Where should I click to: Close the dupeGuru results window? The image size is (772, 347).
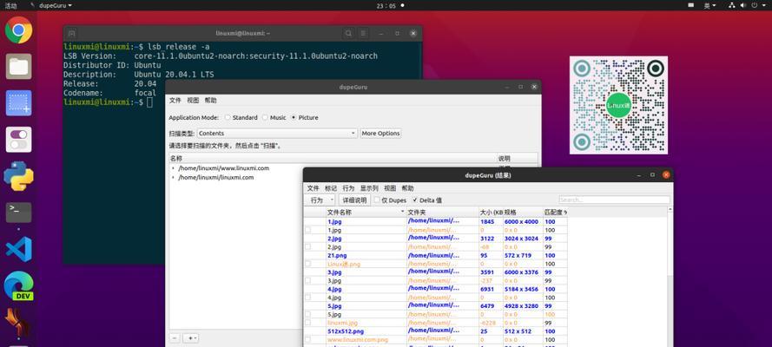coord(666,175)
